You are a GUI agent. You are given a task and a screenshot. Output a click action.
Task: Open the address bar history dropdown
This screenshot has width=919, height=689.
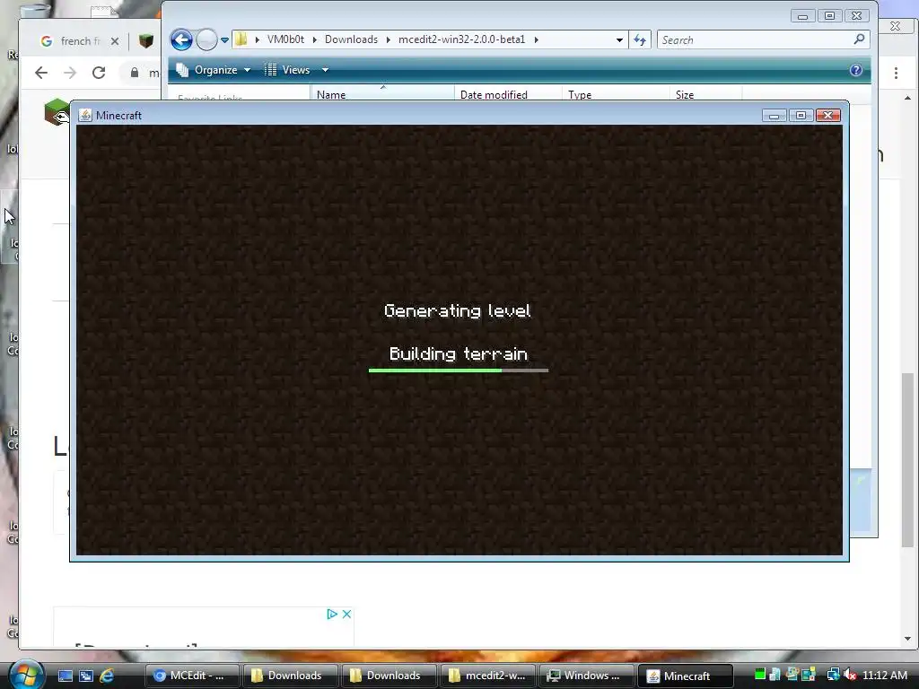tap(619, 39)
